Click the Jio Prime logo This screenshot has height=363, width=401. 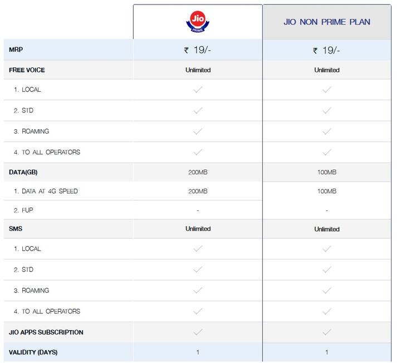[198, 22]
